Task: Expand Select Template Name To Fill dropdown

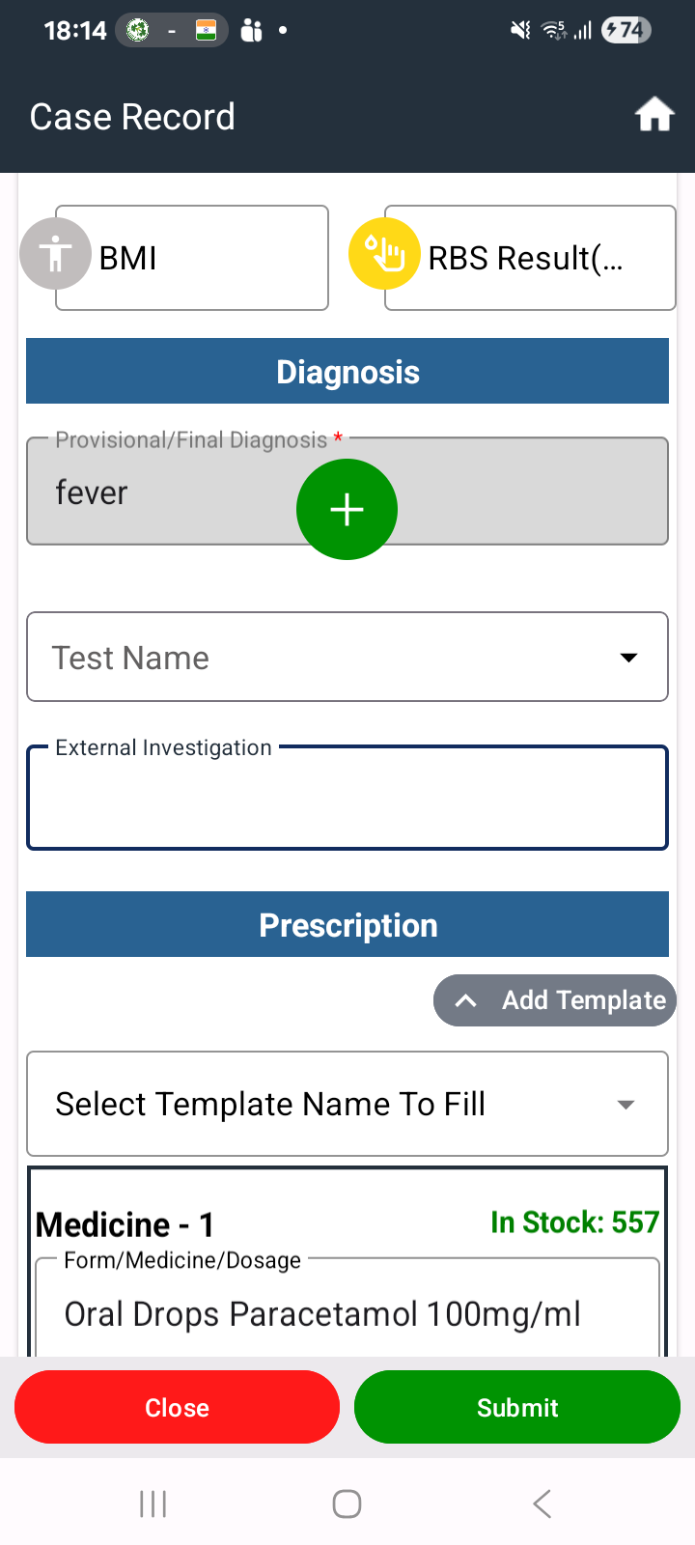Action: coord(347,1104)
